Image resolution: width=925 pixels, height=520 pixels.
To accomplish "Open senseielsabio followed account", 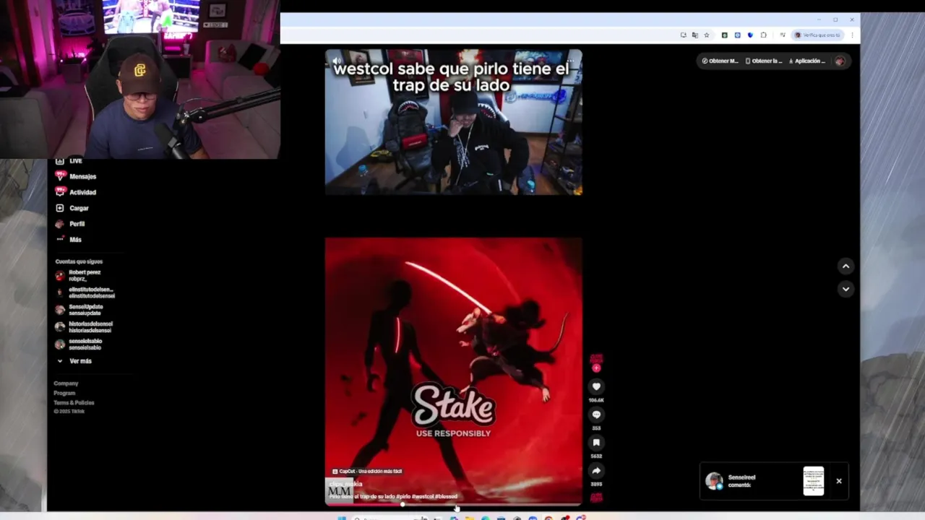I will pos(79,344).
